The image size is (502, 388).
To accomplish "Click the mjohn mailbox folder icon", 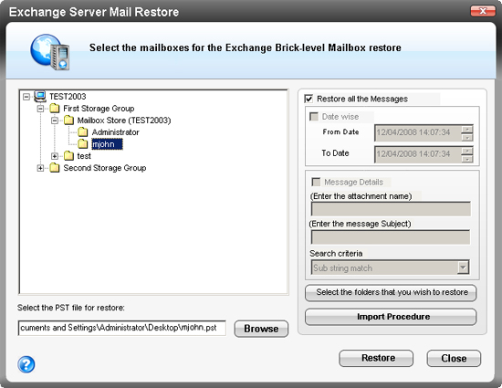I will pos(83,144).
